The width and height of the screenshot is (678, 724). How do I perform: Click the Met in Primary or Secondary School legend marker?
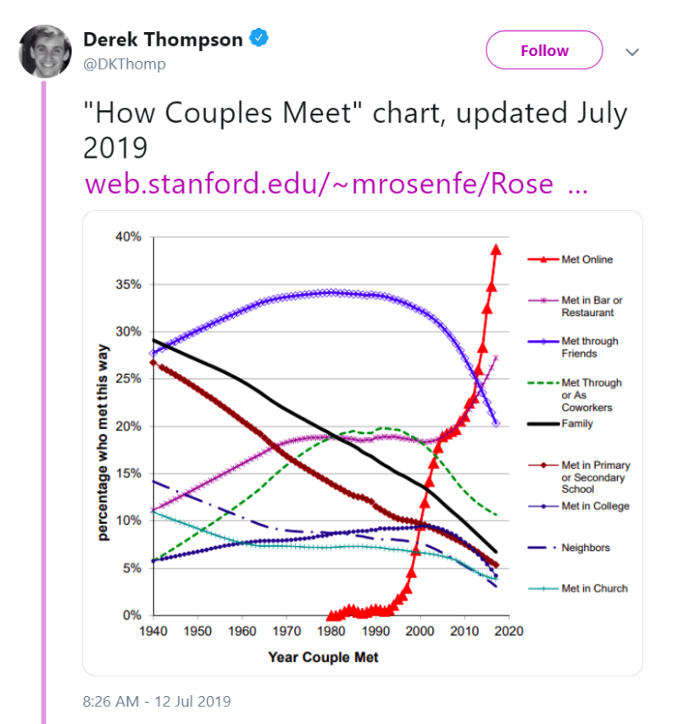(543, 465)
